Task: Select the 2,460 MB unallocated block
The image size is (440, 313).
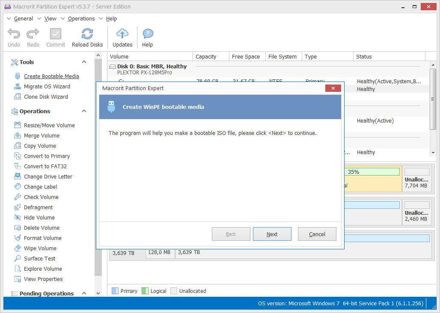Action: pyautogui.click(x=417, y=213)
